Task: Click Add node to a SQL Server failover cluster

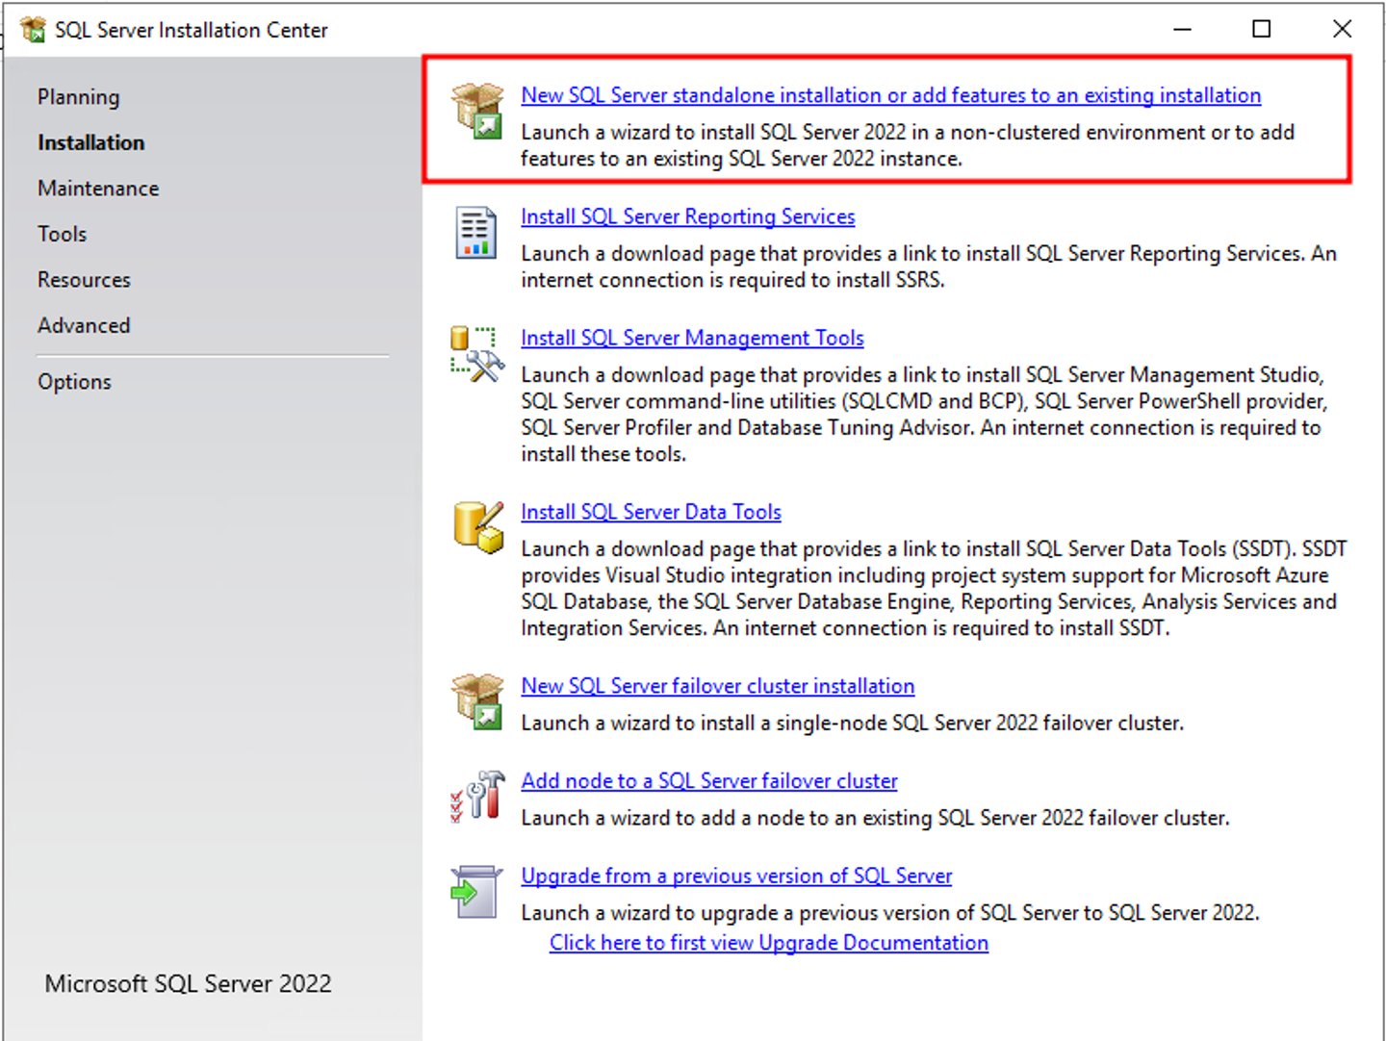Action: [x=708, y=781]
